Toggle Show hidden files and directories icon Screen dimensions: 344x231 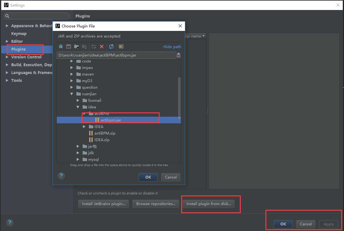tap(121, 46)
